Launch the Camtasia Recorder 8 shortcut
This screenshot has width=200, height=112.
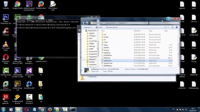(x=29, y=99)
